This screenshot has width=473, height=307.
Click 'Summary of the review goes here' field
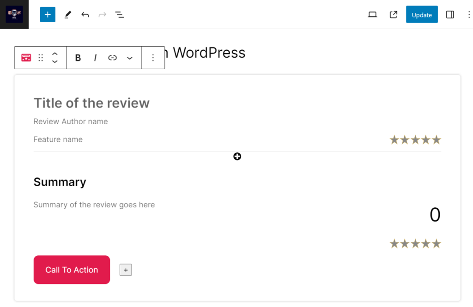click(94, 205)
